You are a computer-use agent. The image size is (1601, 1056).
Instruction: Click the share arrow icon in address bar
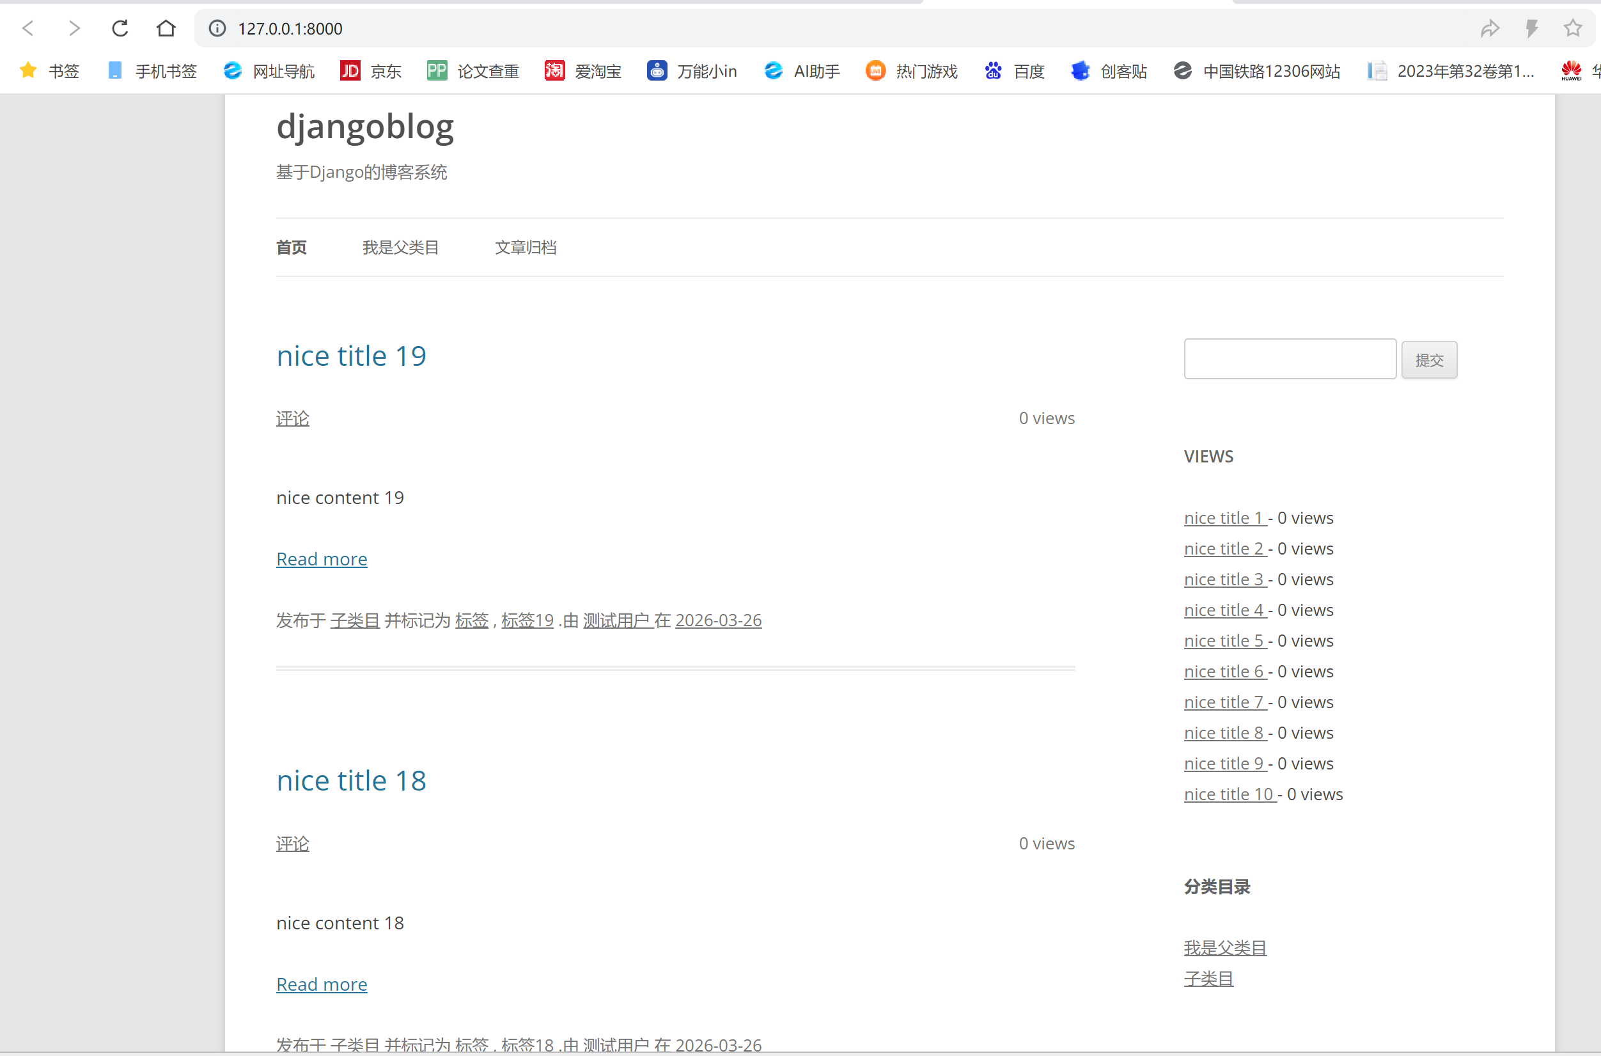pos(1489,28)
